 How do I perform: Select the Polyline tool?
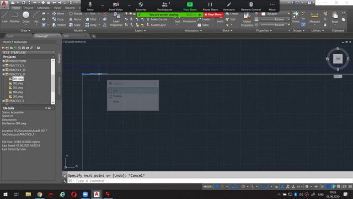click(14, 17)
